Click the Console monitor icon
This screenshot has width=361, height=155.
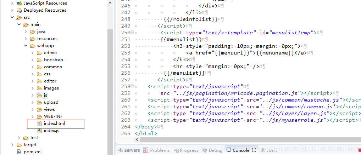point(229,150)
